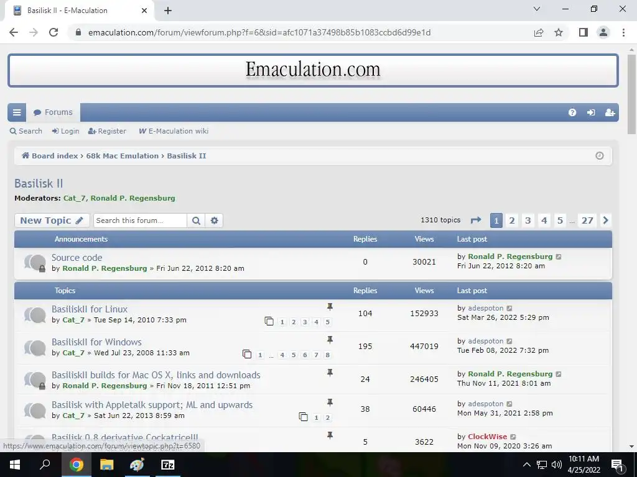Screen dimensions: 637x477
Task: Click the browser address bar URL
Action: pos(259,32)
